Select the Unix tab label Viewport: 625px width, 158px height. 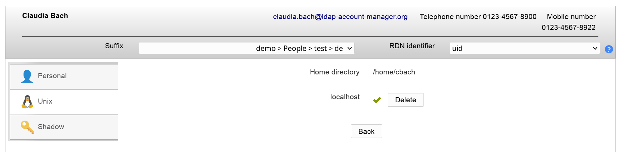click(45, 101)
